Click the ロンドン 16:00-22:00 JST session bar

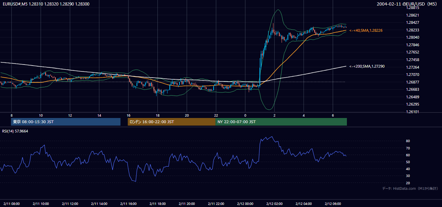pyautogui.click(x=172, y=122)
